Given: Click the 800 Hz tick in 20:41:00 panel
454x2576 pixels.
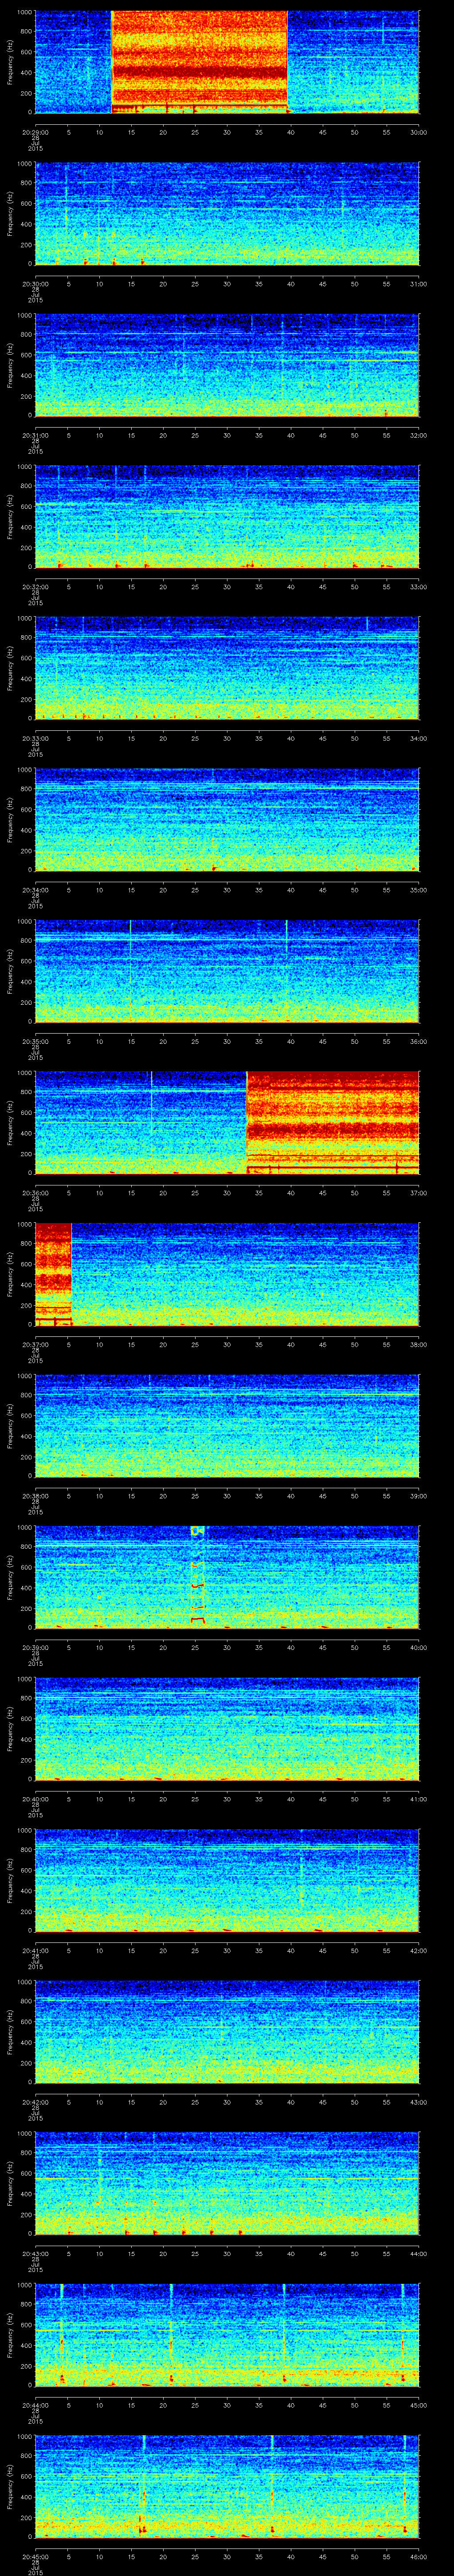Looking at the screenshot, I should click(26, 1850).
